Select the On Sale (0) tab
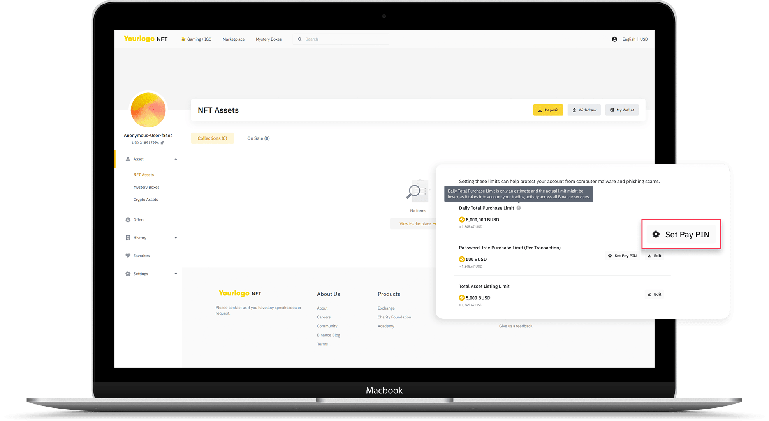 click(259, 138)
